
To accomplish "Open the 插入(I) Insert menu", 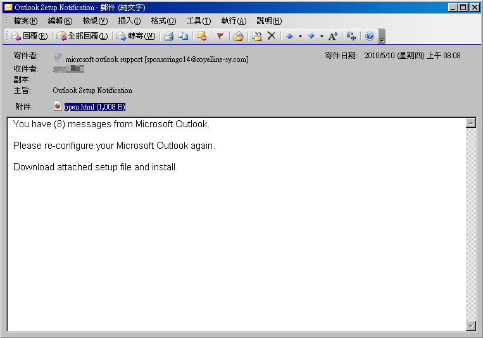I will click(x=129, y=21).
